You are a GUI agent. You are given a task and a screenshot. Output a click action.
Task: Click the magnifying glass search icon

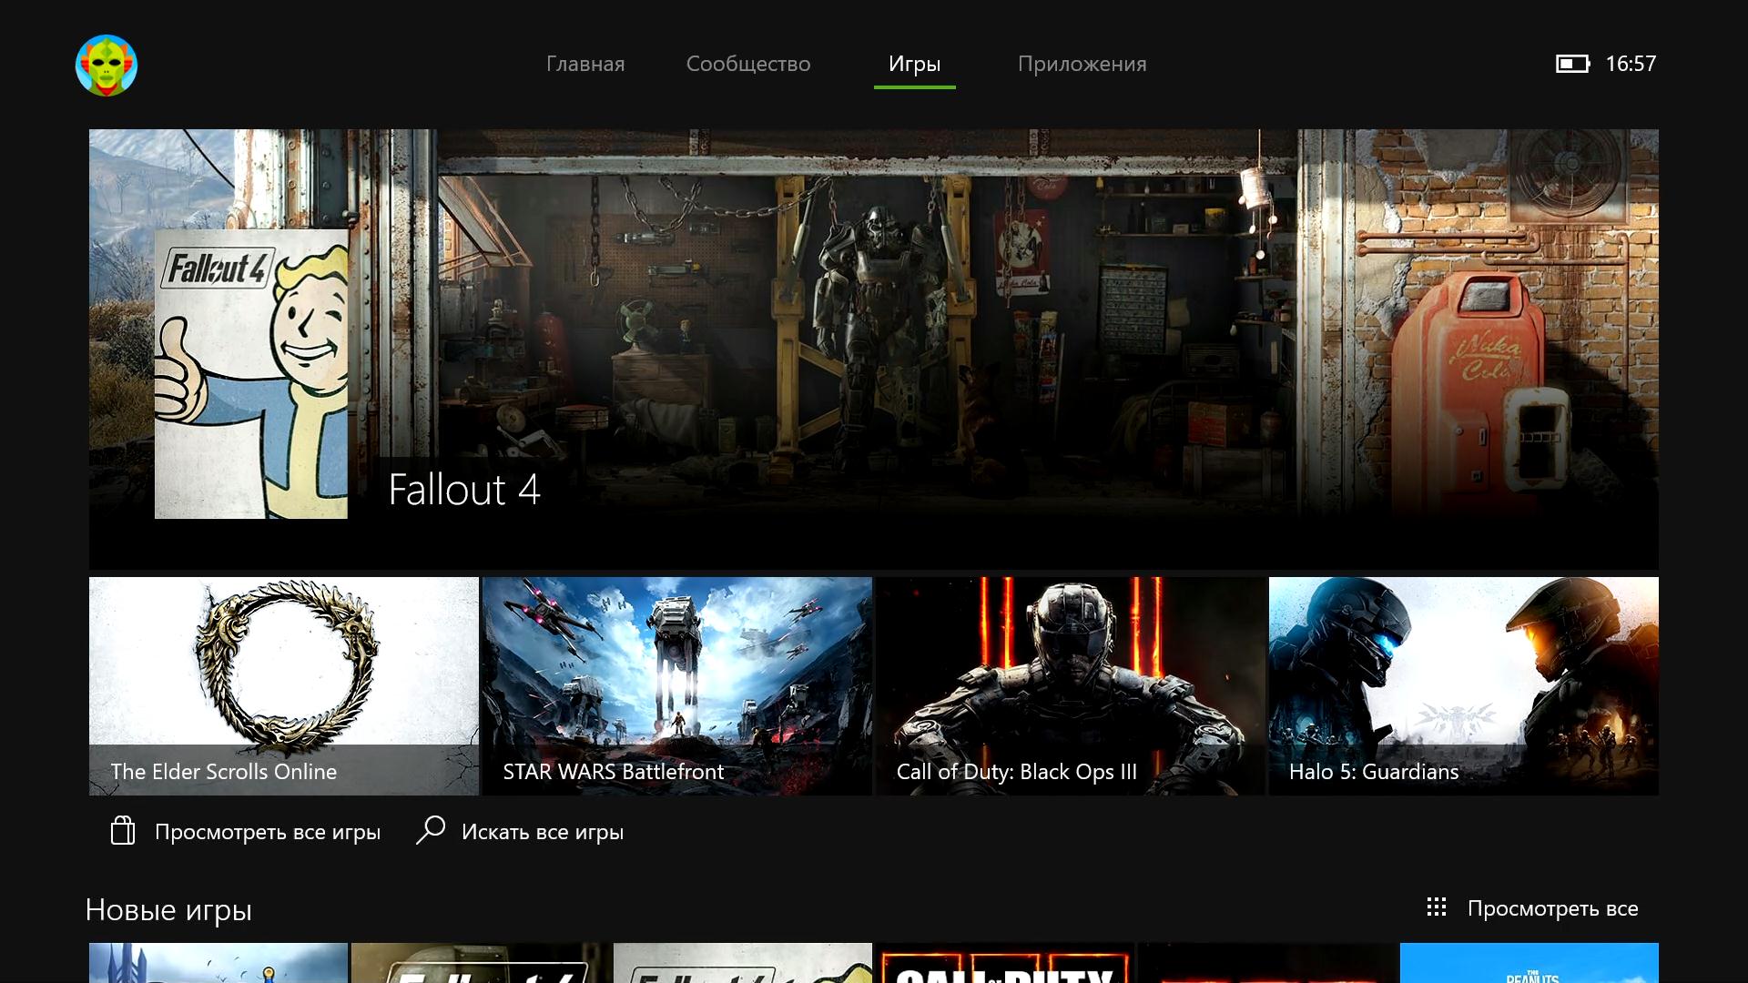pyautogui.click(x=431, y=830)
